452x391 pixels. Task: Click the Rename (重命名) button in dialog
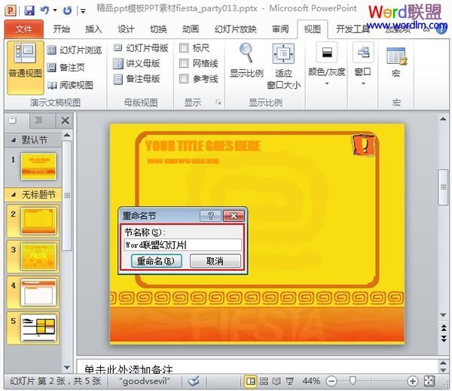point(154,261)
